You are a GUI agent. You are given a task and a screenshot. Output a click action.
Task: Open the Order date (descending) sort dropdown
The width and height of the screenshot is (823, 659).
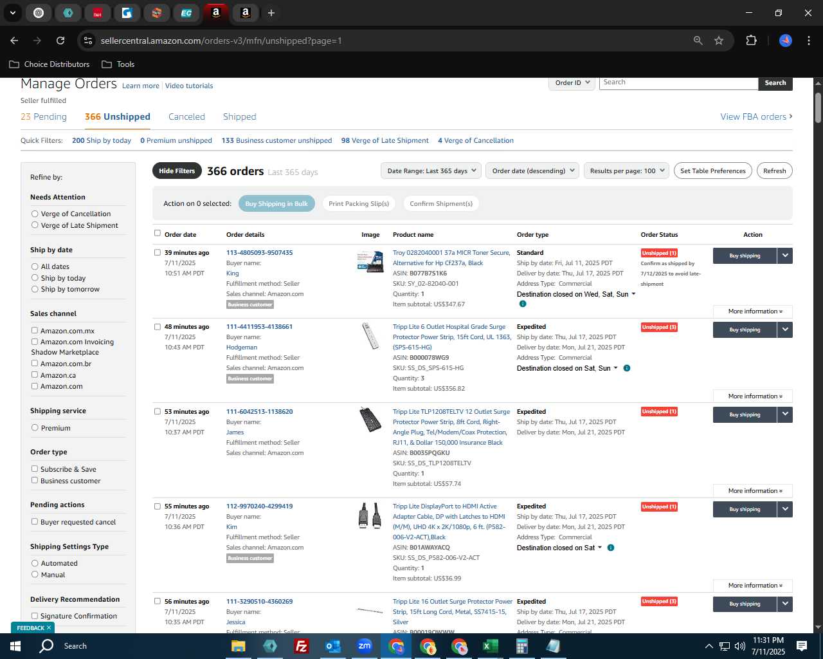coord(532,171)
